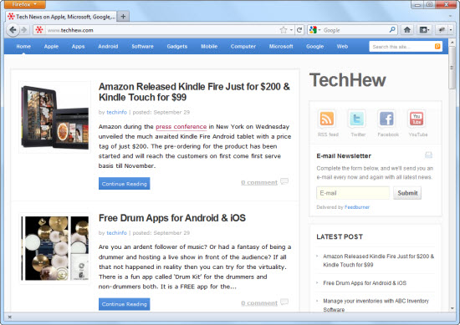460x325 pixels.
Task: Submit the newsletter e-mail form
Action: pos(407,193)
